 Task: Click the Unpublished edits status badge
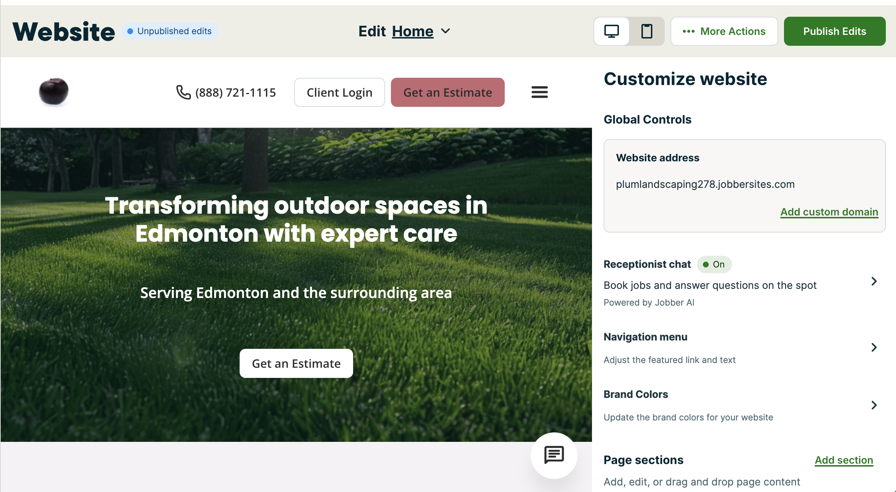[170, 31]
